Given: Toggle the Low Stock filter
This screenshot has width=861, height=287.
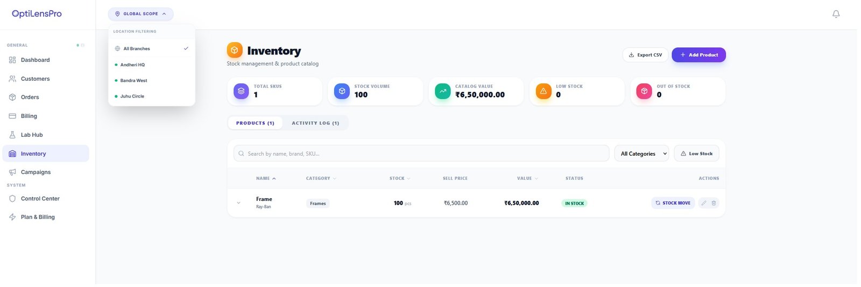Looking at the screenshot, I should tap(696, 153).
